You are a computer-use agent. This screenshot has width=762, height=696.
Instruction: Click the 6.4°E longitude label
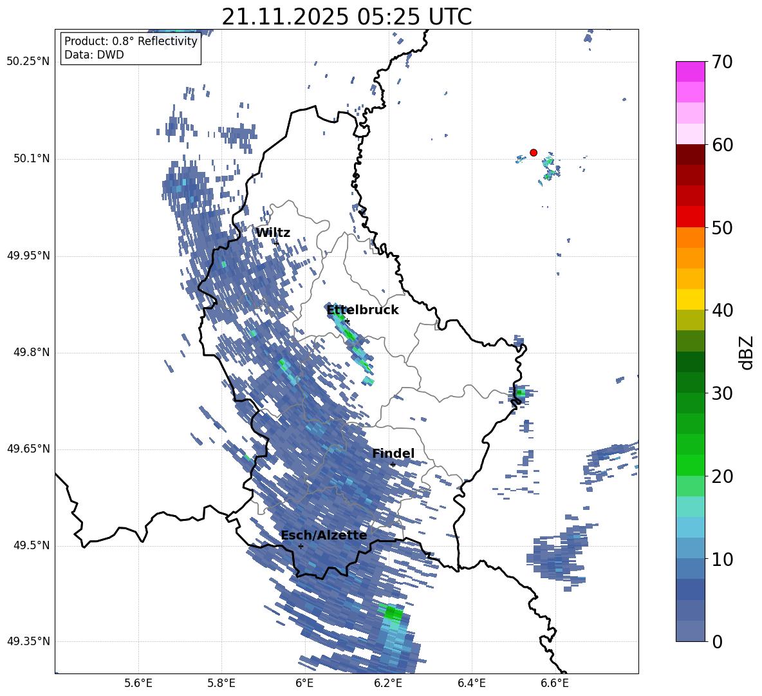(x=471, y=683)
